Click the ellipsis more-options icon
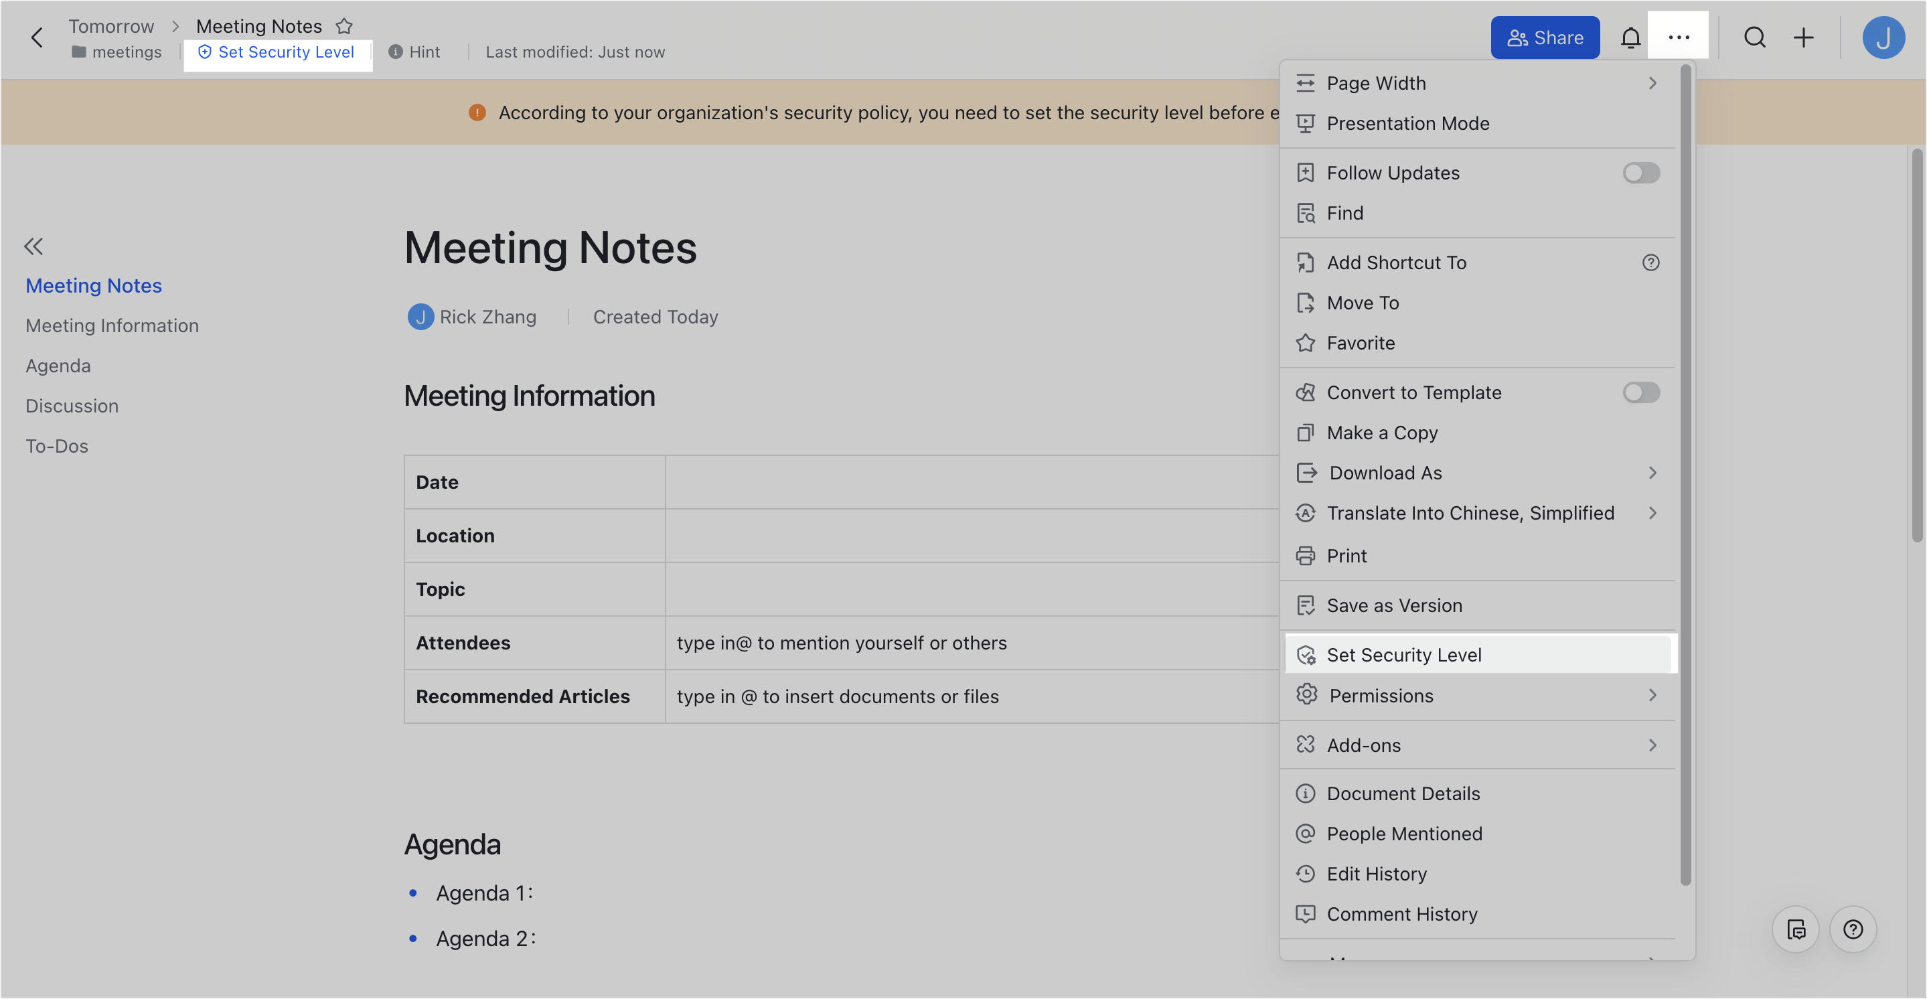This screenshot has width=1927, height=999. (1679, 37)
